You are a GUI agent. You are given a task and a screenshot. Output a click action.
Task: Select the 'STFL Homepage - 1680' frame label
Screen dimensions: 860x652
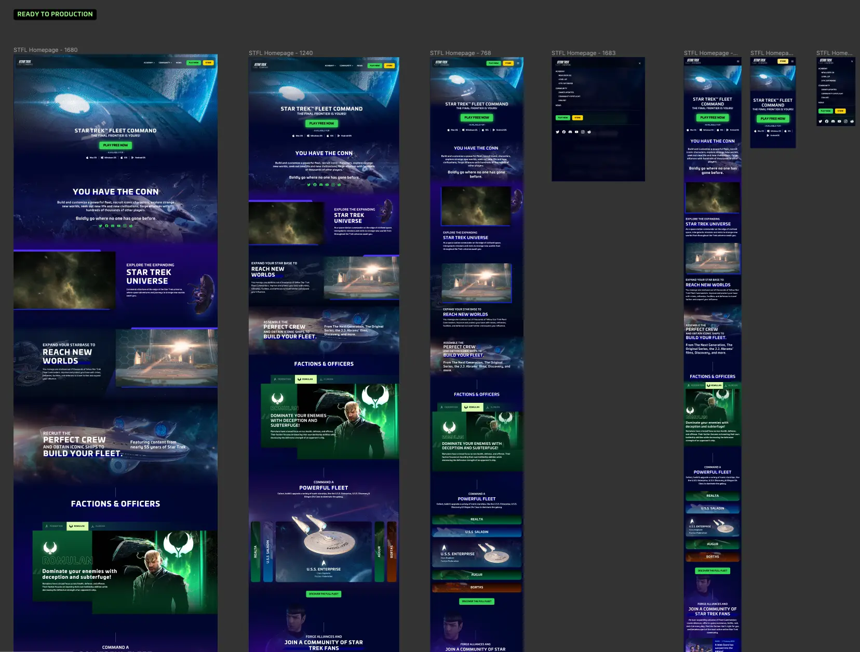pos(46,50)
